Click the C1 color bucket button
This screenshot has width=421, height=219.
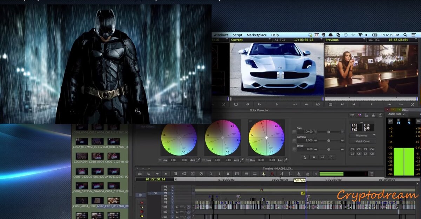(x=353, y=149)
